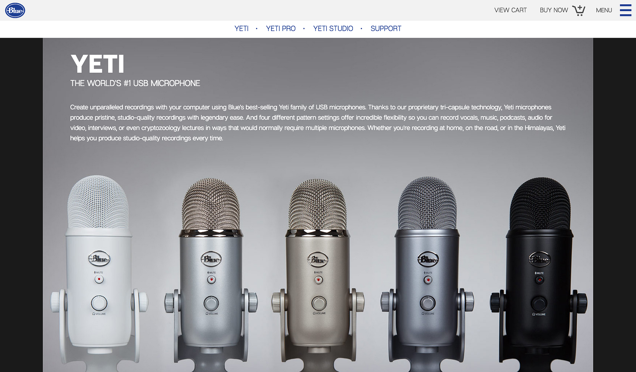Click the Buy Now link
636x372 pixels.
point(554,10)
